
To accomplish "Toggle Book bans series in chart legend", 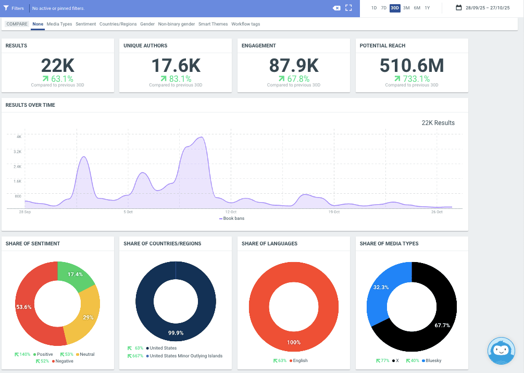I will [231, 218].
